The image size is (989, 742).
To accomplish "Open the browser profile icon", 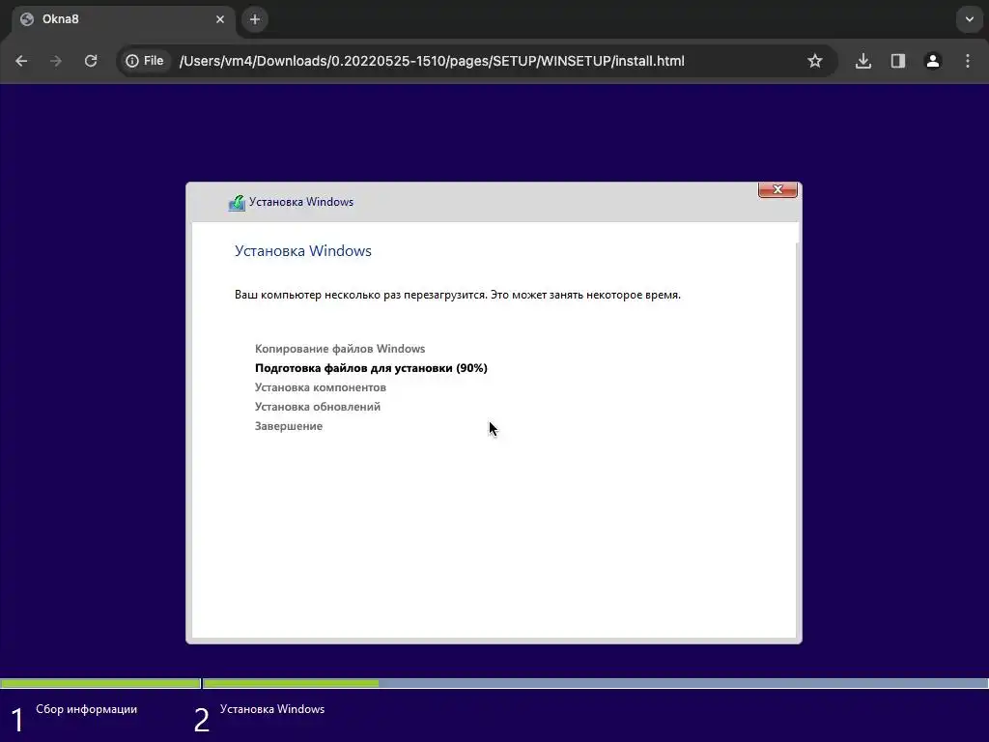I will (x=933, y=61).
